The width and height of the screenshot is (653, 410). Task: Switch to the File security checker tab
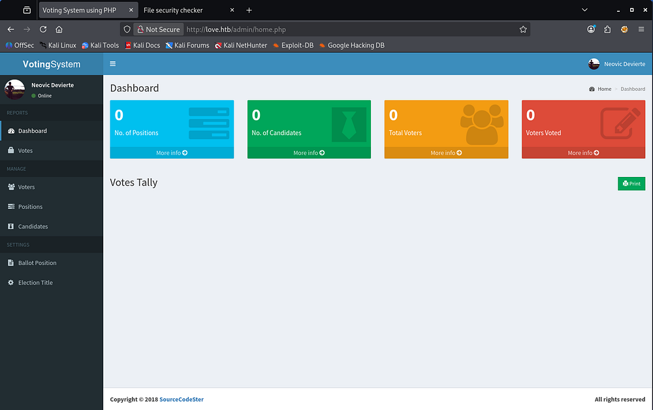pyautogui.click(x=173, y=10)
